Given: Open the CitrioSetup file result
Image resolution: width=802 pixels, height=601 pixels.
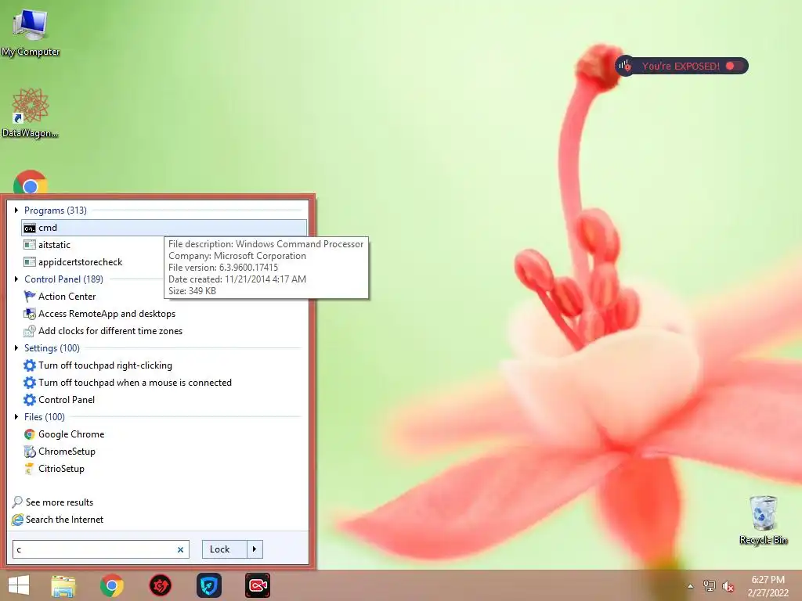Looking at the screenshot, I should [x=54, y=470].
